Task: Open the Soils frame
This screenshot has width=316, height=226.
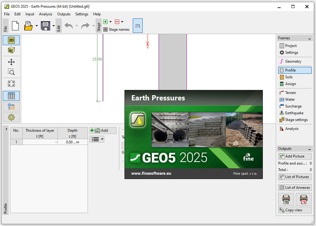Action: [x=289, y=77]
